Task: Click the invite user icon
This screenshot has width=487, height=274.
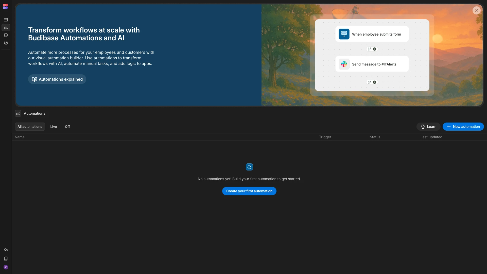Action: click(6, 250)
